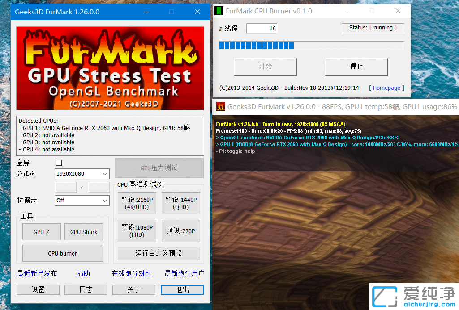
Task: Click the OpenGL renderer overlay line
Action: point(308,138)
